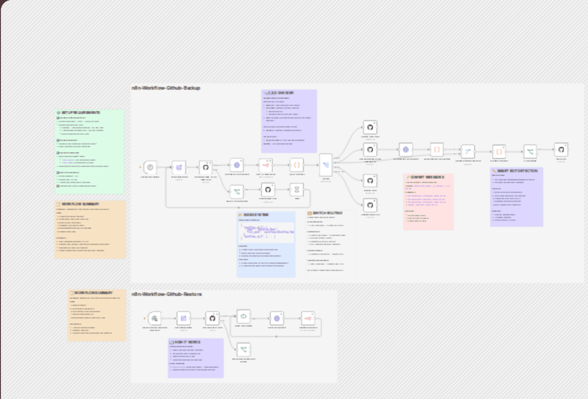Select the second GitHub node after the Switch

(370, 150)
